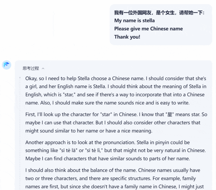Image resolution: width=216 pixels, height=190 pixels.
Task: Click the 思考过程 label
Action: 31,68
